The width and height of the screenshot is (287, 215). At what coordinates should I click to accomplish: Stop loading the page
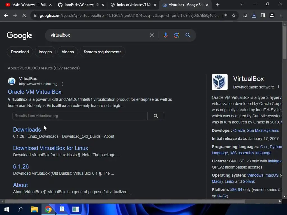[x=24, y=16]
